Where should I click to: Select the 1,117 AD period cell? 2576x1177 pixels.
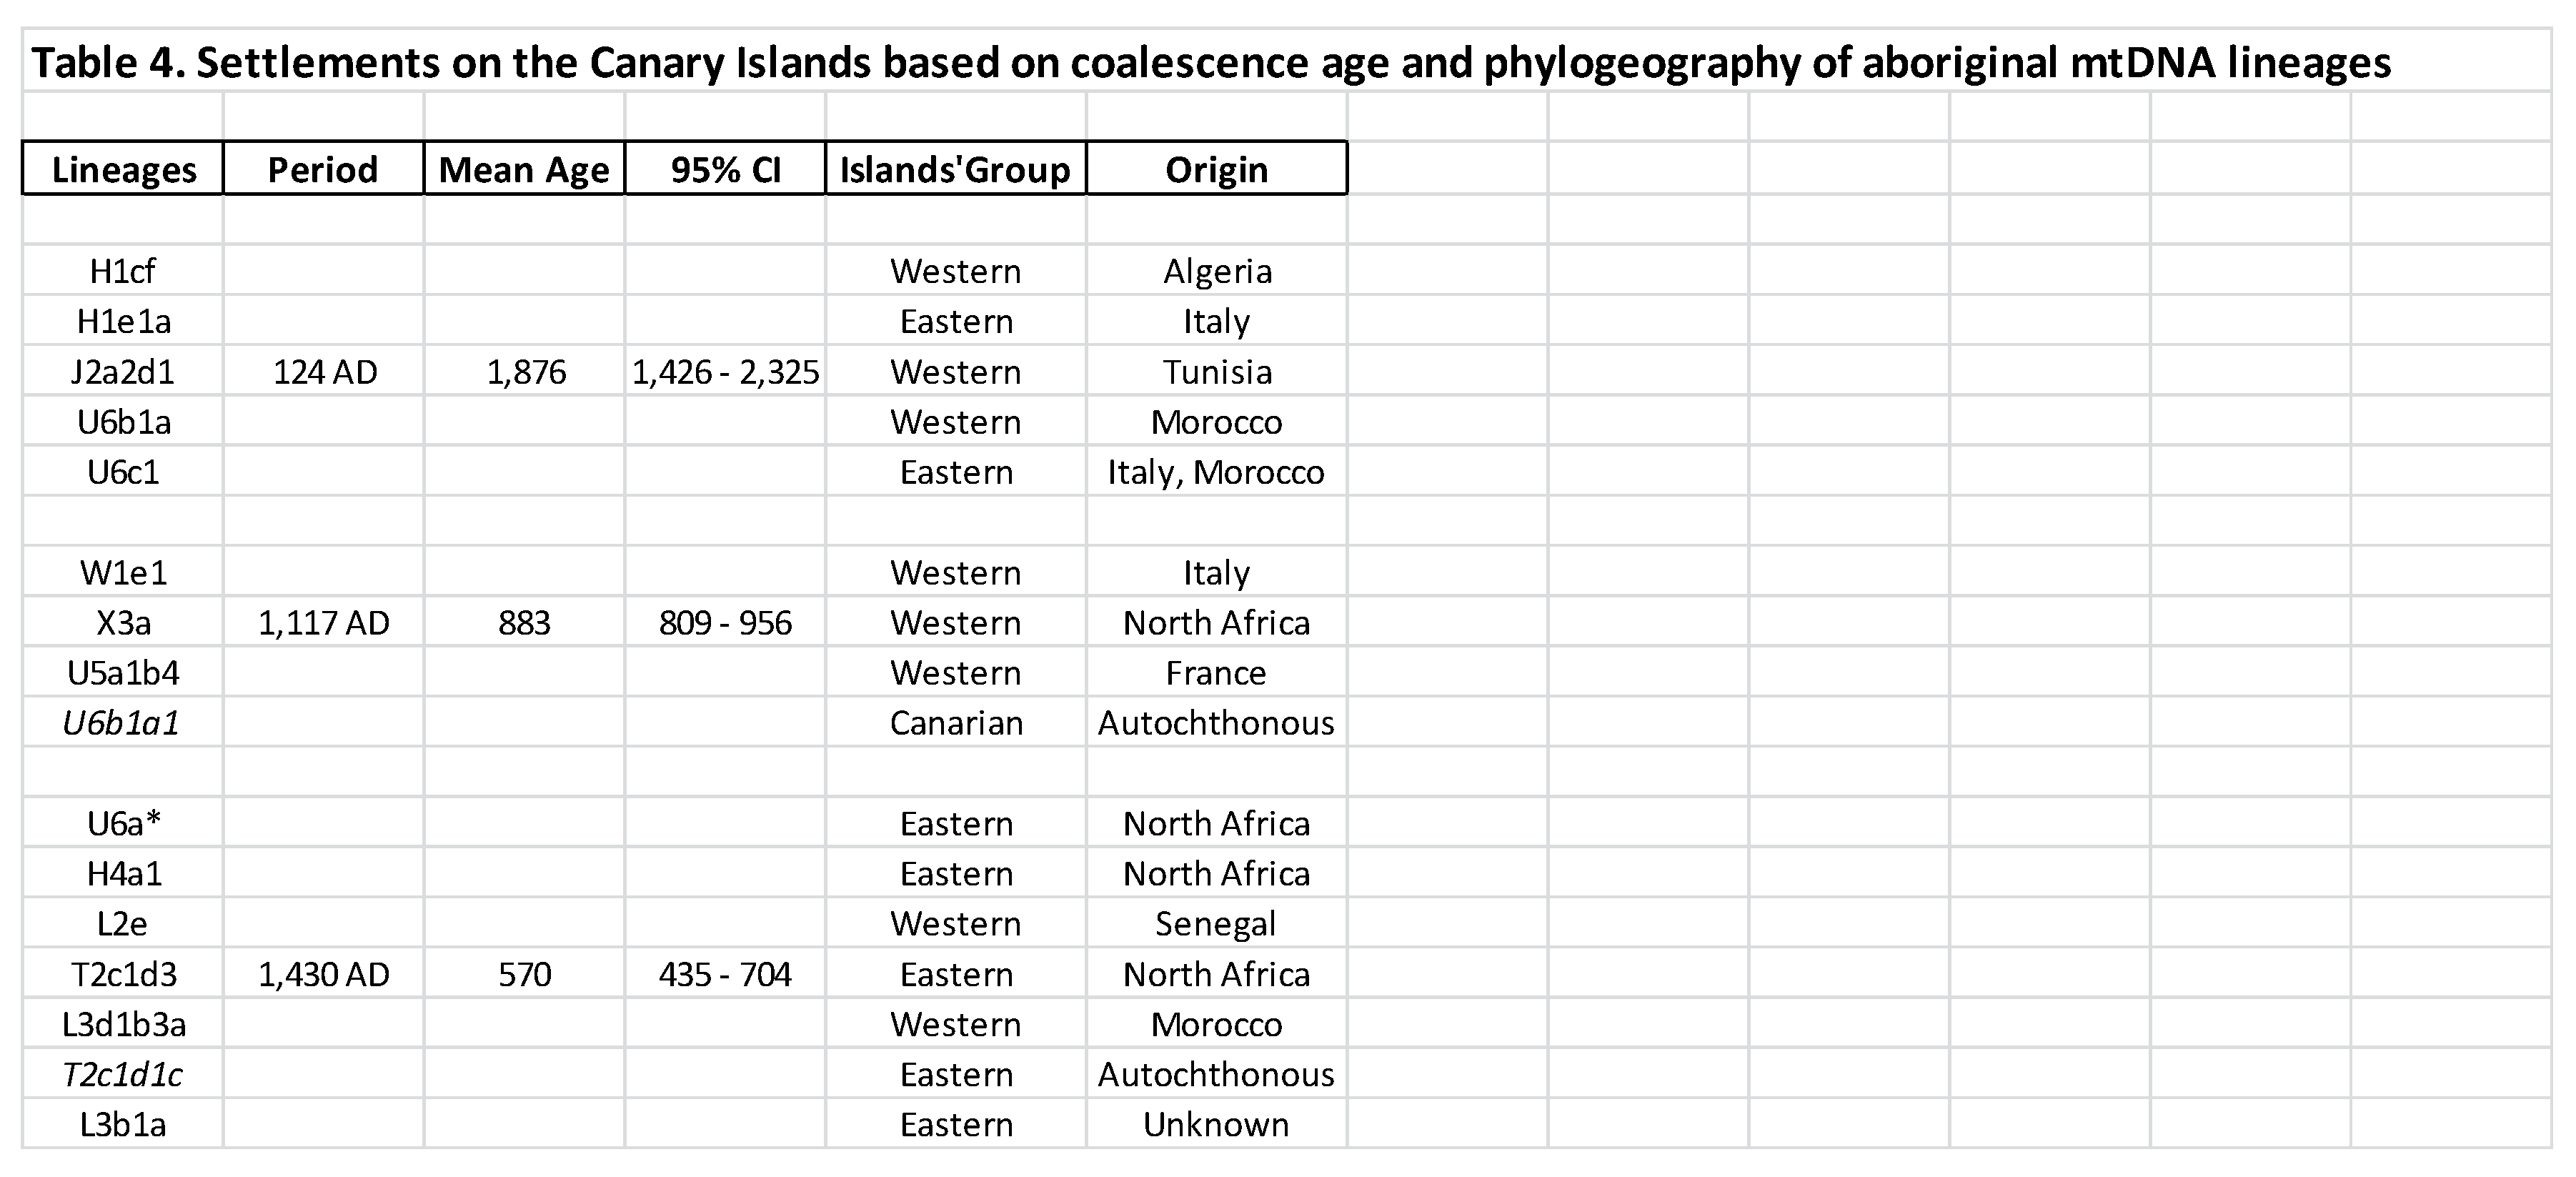324,623
